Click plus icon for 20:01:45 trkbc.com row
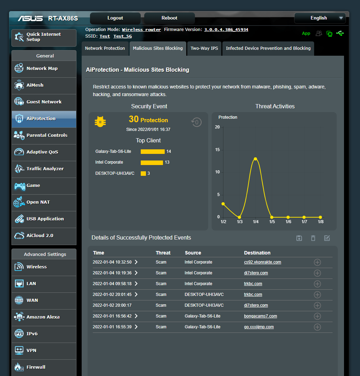The width and height of the screenshot is (360, 376). click(x=317, y=295)
